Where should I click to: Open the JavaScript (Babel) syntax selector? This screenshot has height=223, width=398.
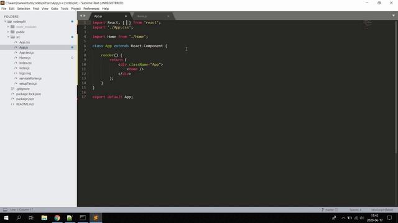(382, 210)
